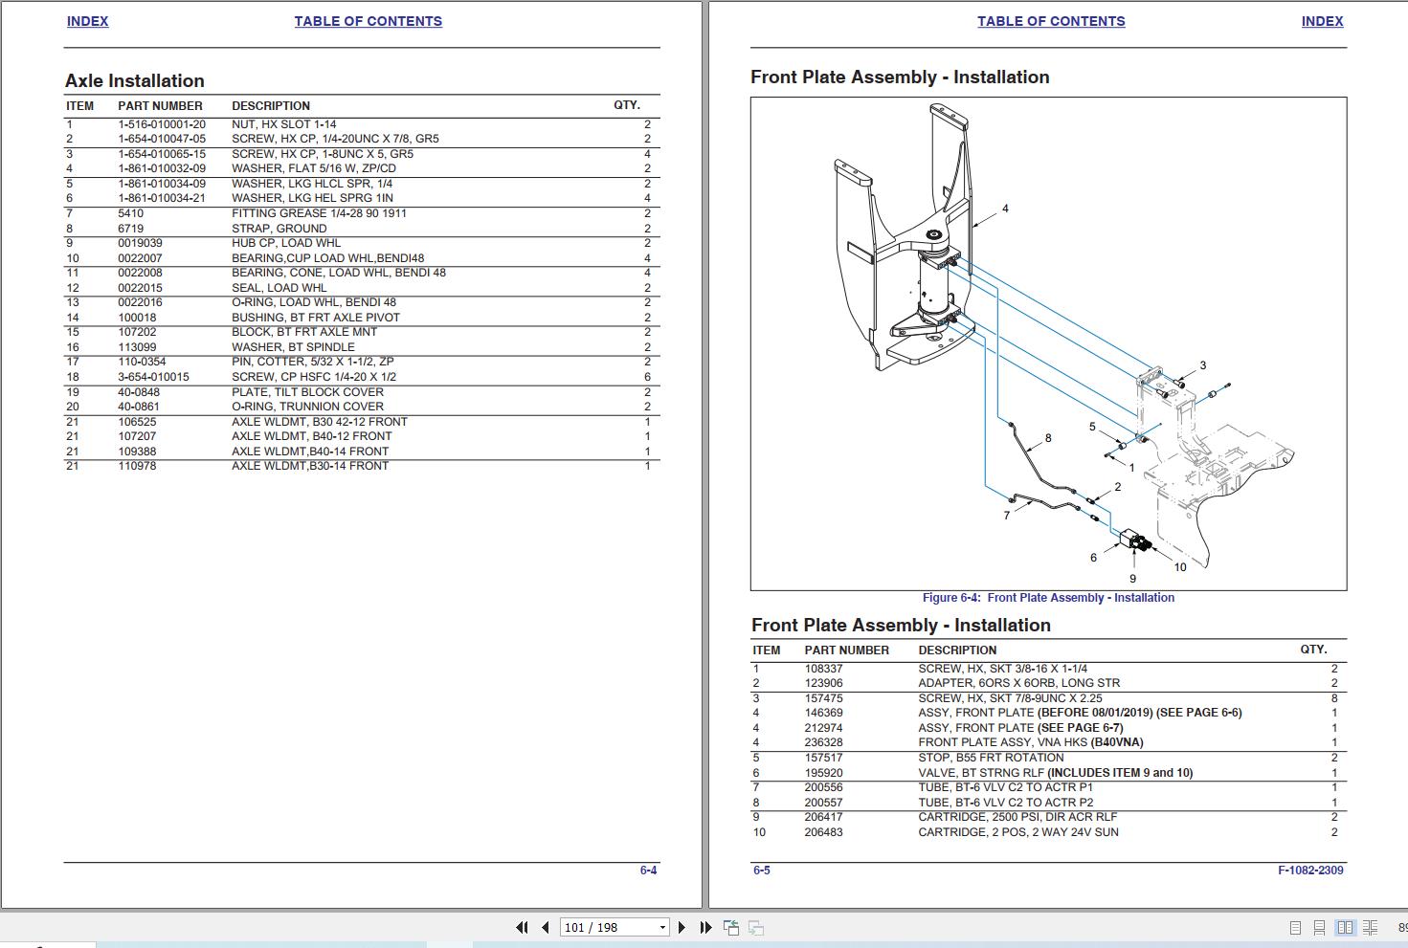Select 'CARTRIDGE, 2500 PSI, DIR ACR RLF'
1408x948 pixels.
[1017, 817]
